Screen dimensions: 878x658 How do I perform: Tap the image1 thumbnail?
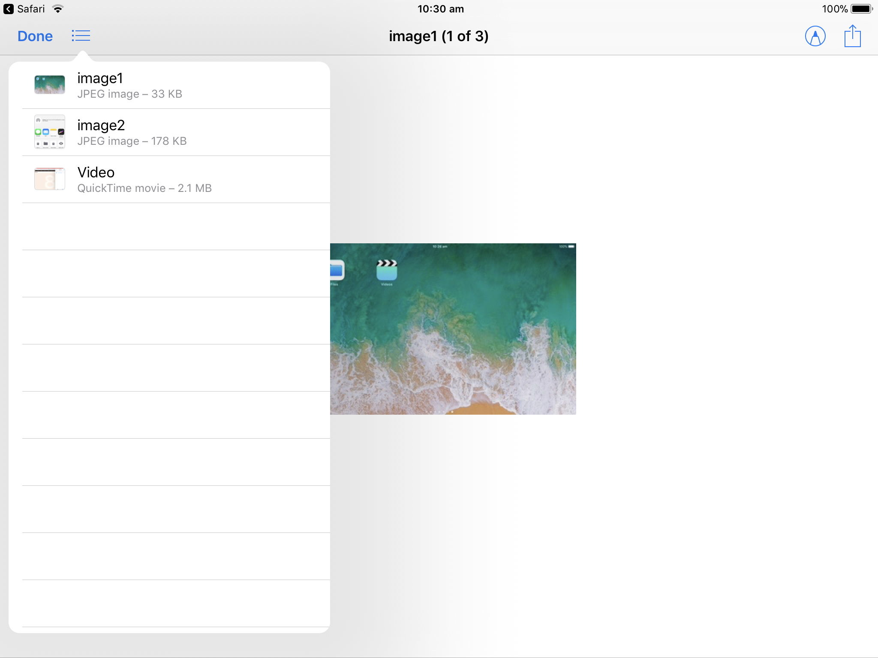pos(50,85)
